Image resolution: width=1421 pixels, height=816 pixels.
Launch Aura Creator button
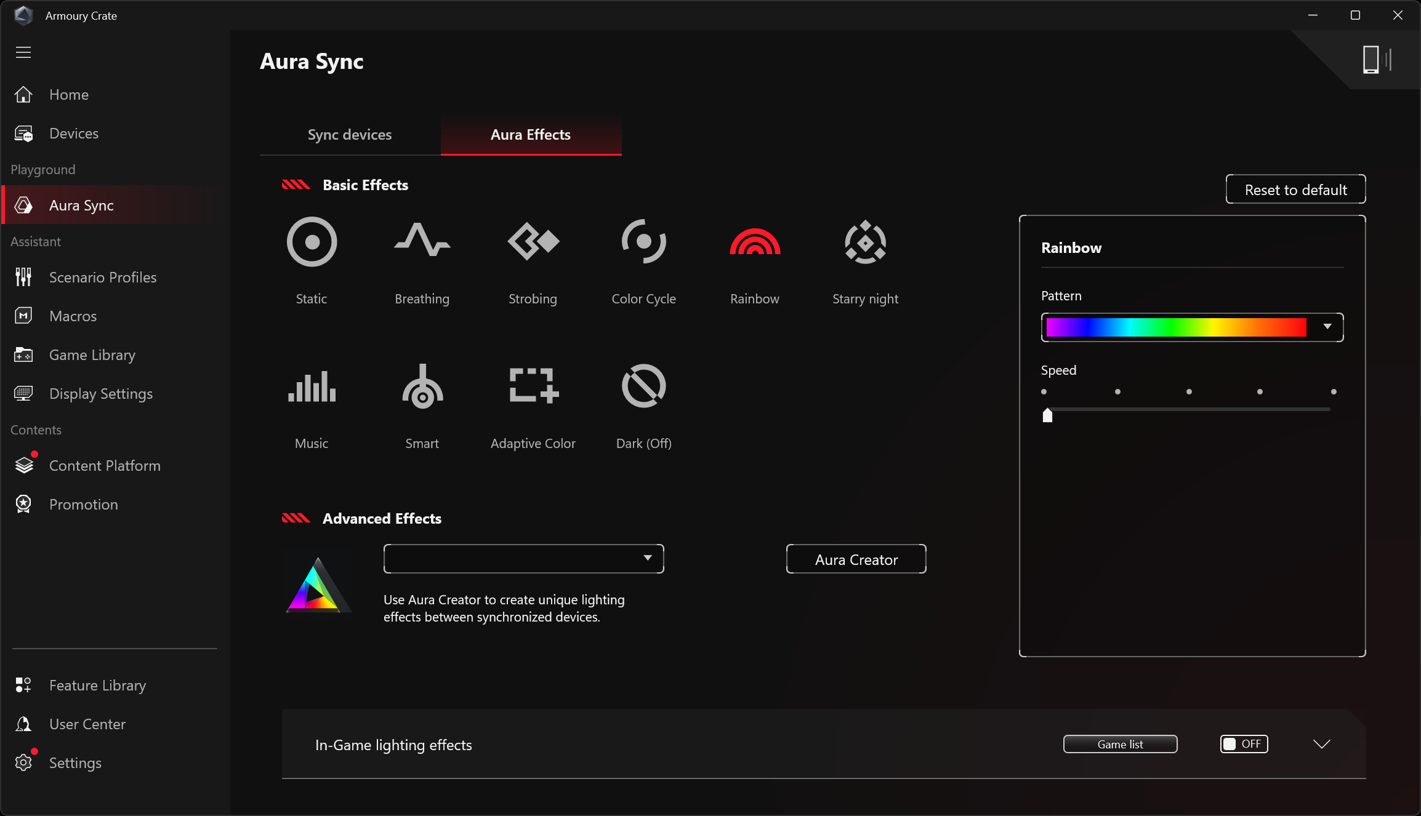pos(856,559)
